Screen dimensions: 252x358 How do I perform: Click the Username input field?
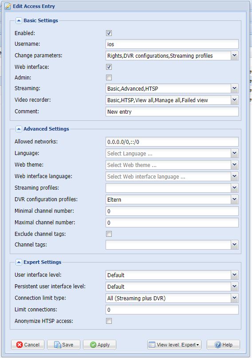pos(172,44)
